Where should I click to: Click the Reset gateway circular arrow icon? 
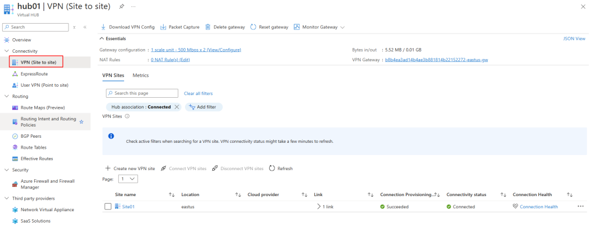click(253, 27)
